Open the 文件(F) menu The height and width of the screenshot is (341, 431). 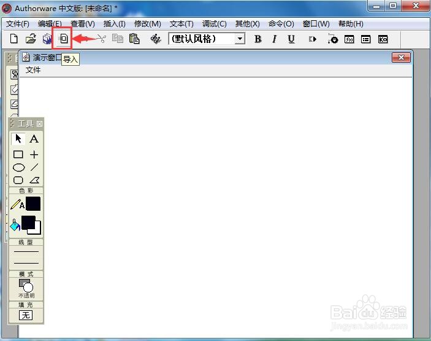[x=18, y=24]
